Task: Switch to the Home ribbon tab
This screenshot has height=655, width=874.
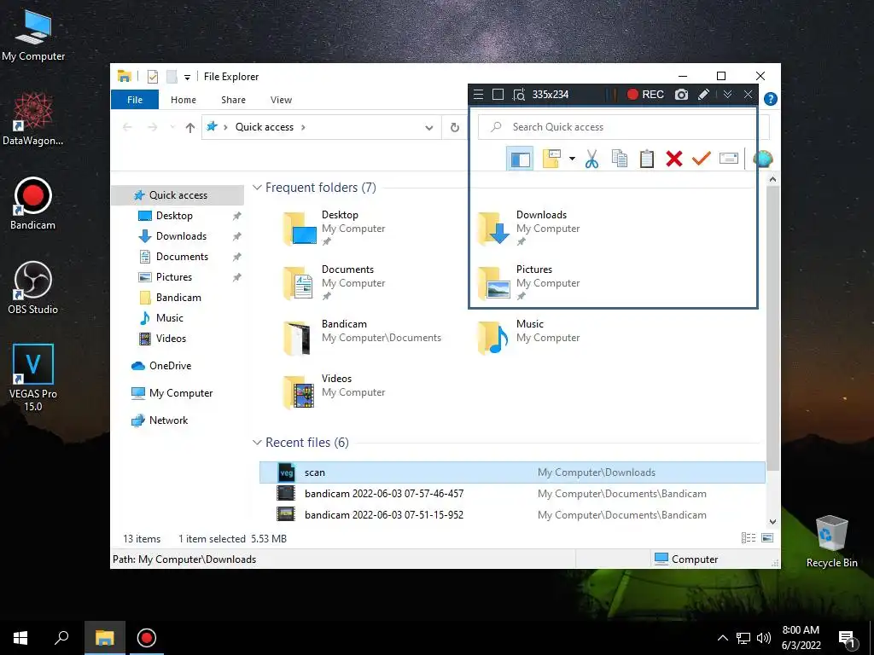Action: 184,100
